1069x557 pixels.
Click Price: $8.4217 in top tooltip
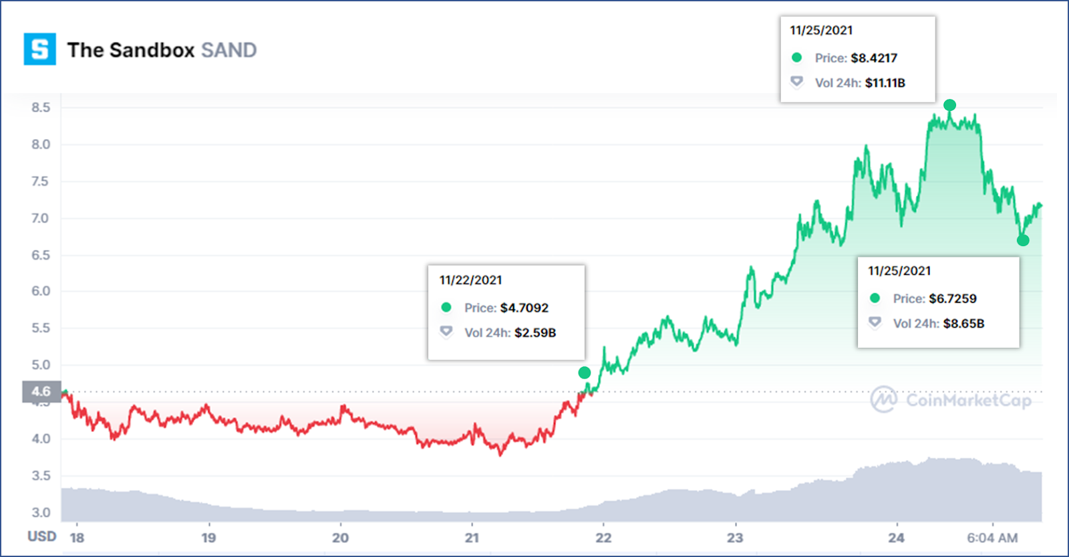tap(856, 58)
